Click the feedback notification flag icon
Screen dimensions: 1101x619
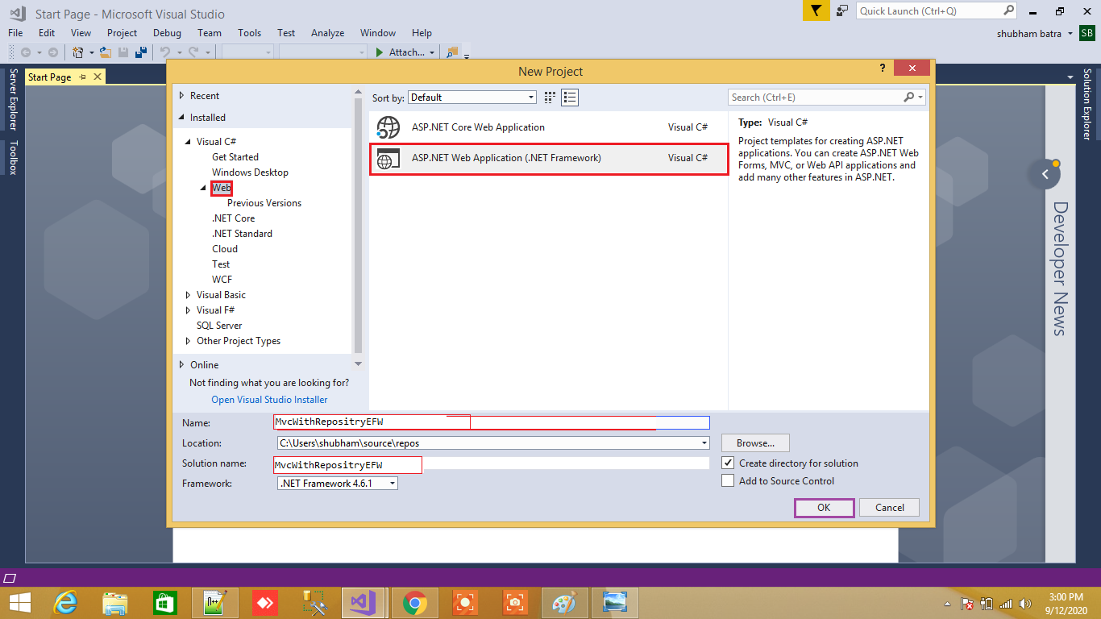816,10
